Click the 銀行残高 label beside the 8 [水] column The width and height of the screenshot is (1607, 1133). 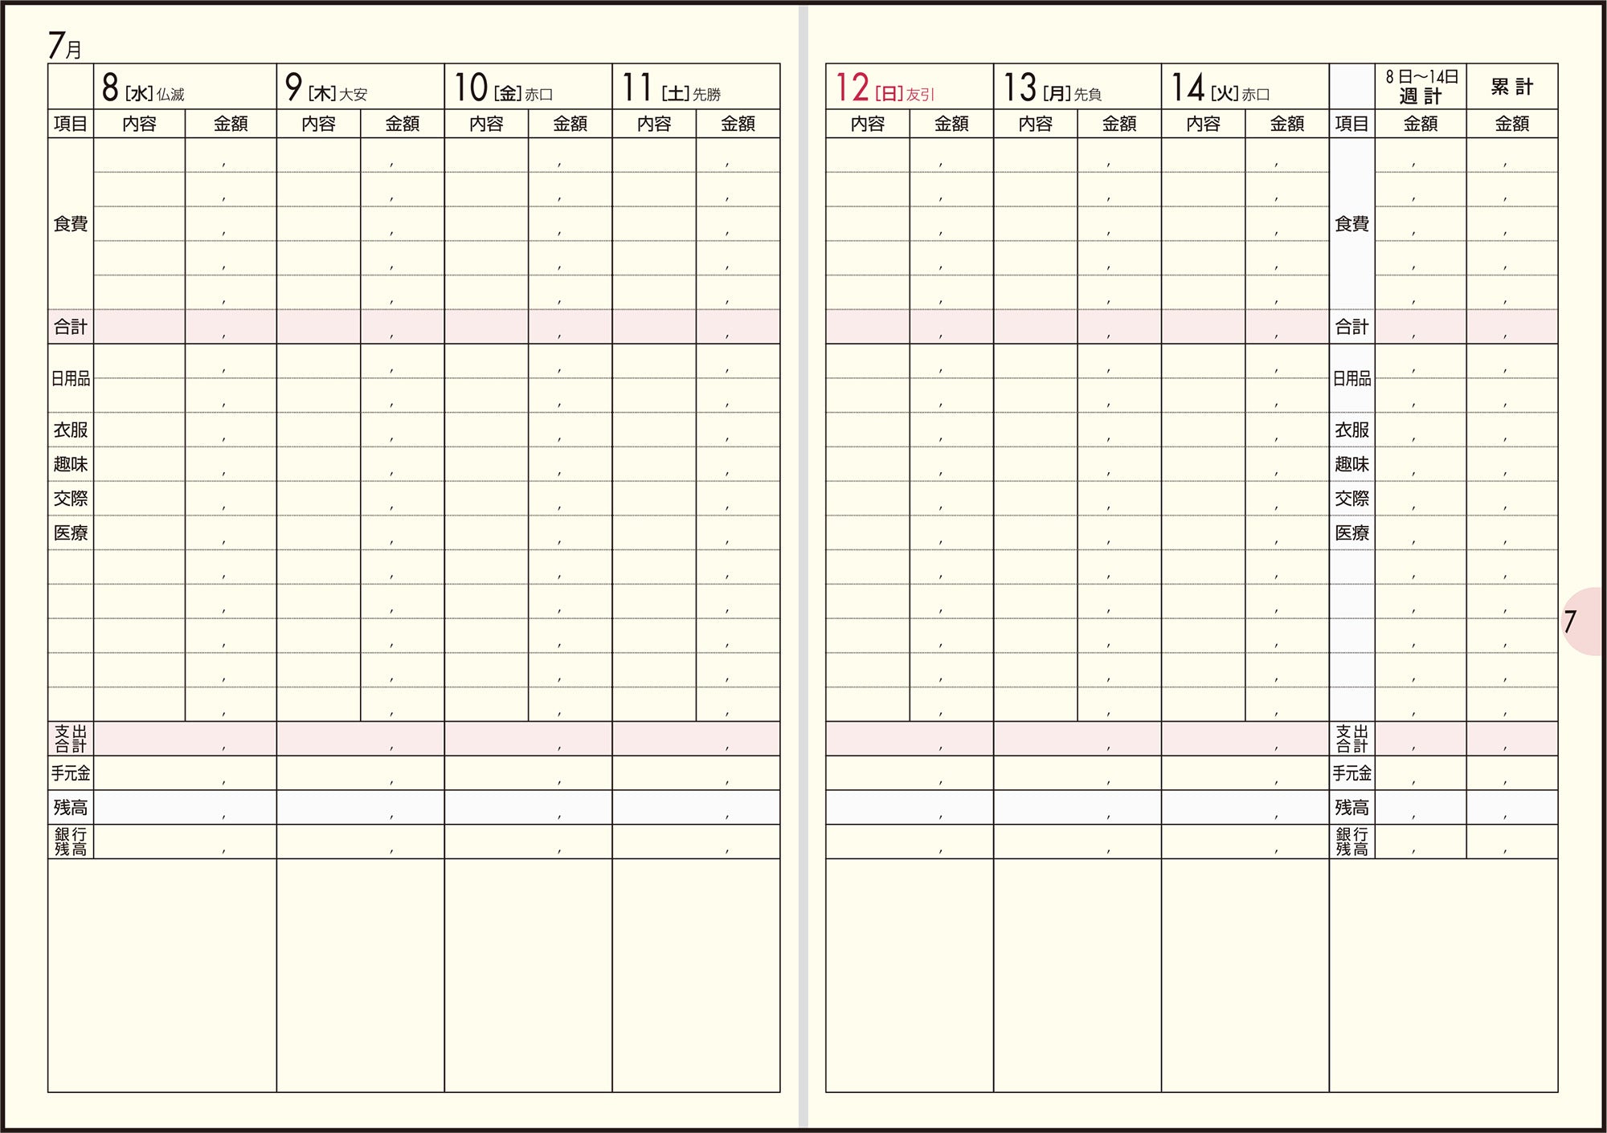pyautogui.click(x=71, y=842)
